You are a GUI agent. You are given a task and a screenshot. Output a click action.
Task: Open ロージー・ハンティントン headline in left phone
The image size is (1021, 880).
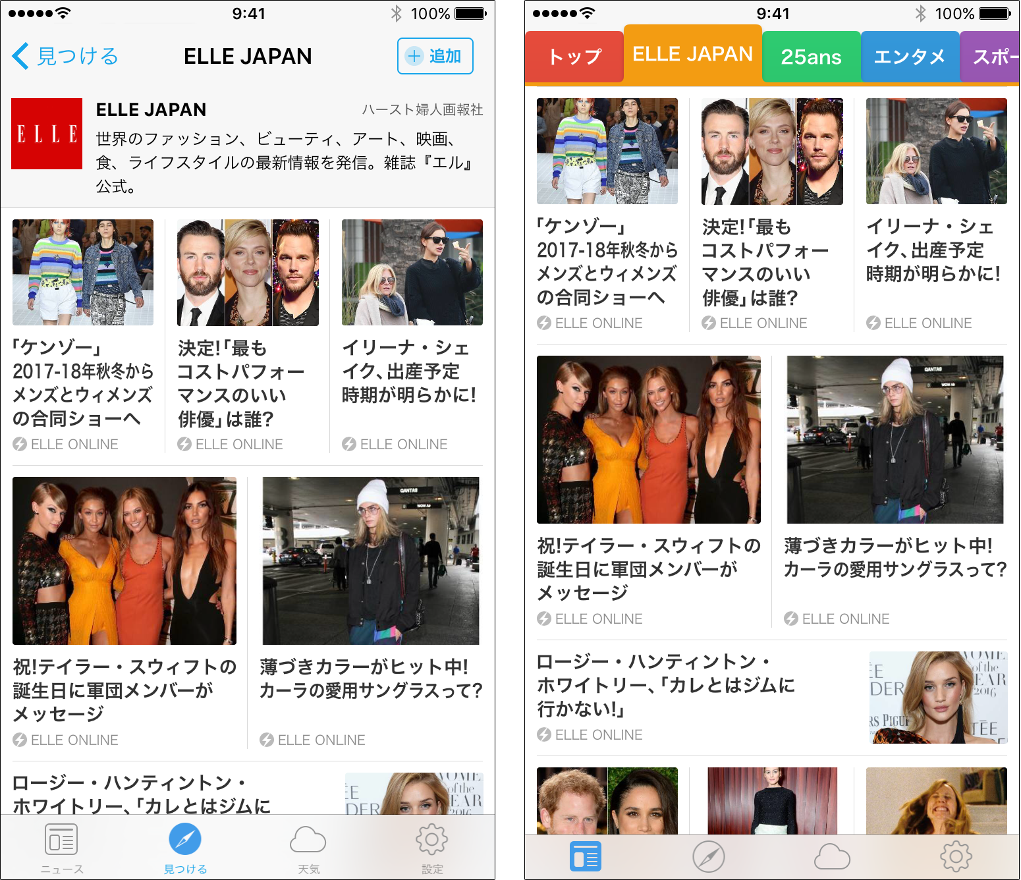[142, 794]
